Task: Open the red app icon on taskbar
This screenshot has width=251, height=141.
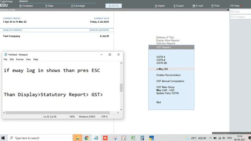Action: pyautogui.click(x=105, y=138)
